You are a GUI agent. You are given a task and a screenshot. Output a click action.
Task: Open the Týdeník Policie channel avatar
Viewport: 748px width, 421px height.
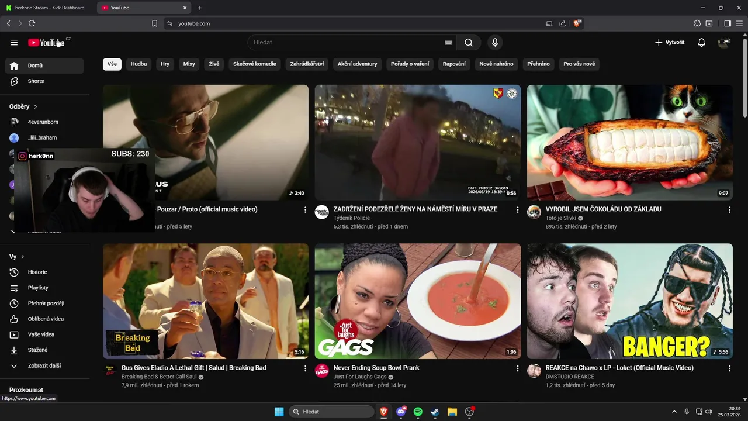click(322, 212)
